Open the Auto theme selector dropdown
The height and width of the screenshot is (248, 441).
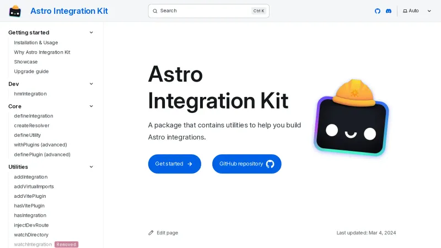coord(417,11)
